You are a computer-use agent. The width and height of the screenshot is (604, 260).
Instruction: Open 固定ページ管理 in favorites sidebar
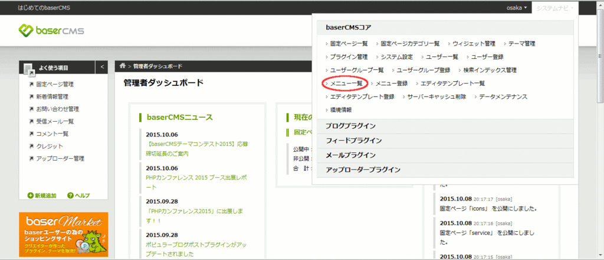55,85
